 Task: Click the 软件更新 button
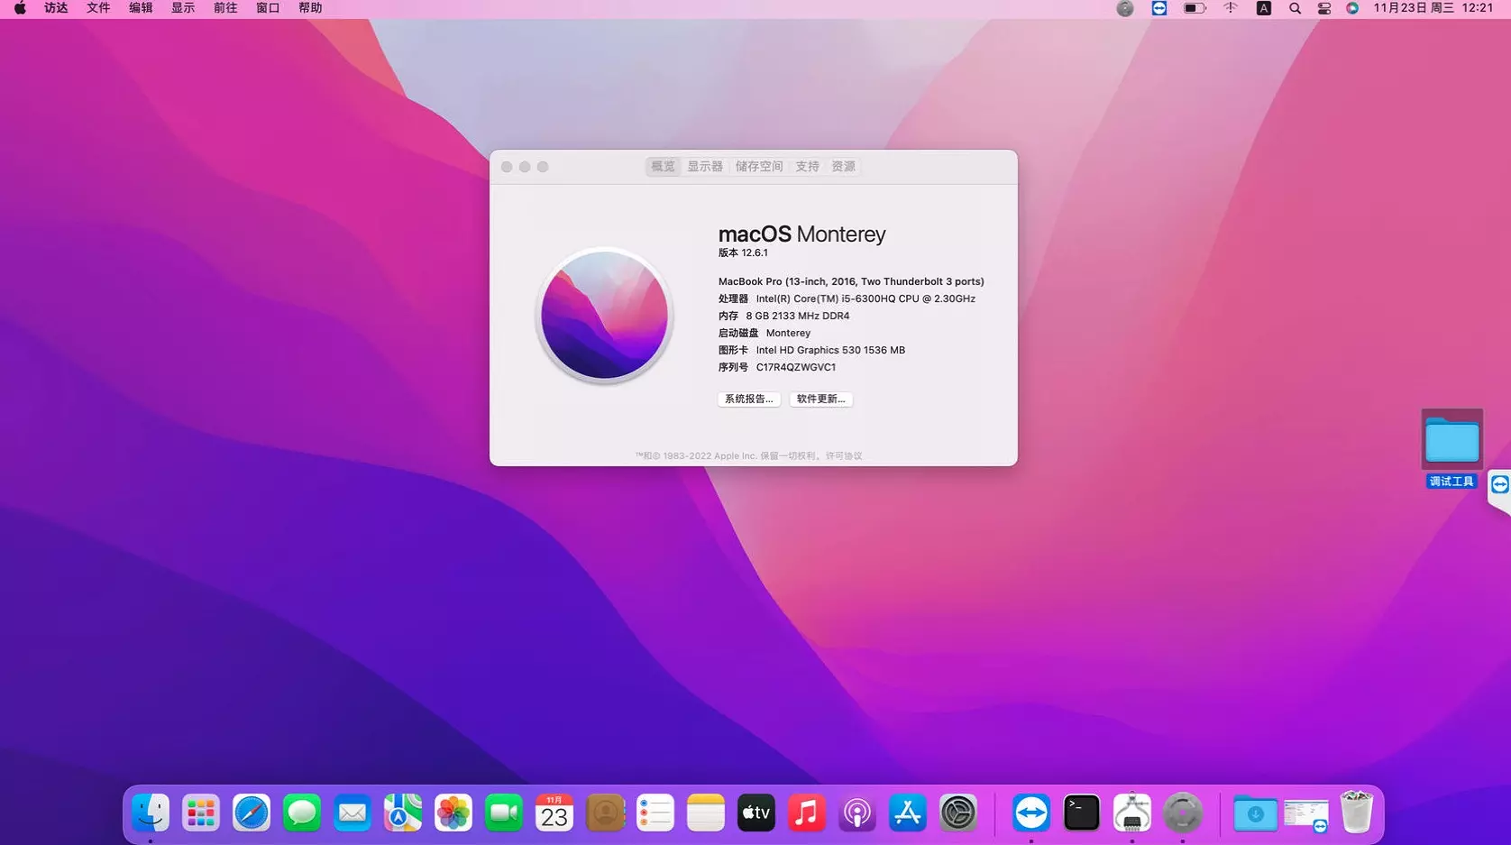point(820,399)
